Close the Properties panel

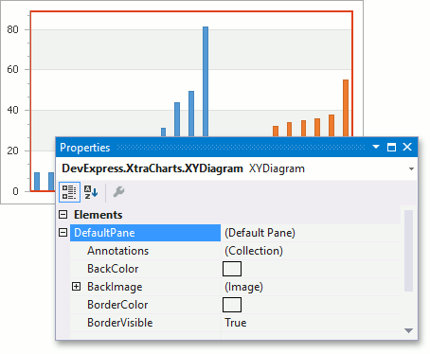(x=407, y=147)
